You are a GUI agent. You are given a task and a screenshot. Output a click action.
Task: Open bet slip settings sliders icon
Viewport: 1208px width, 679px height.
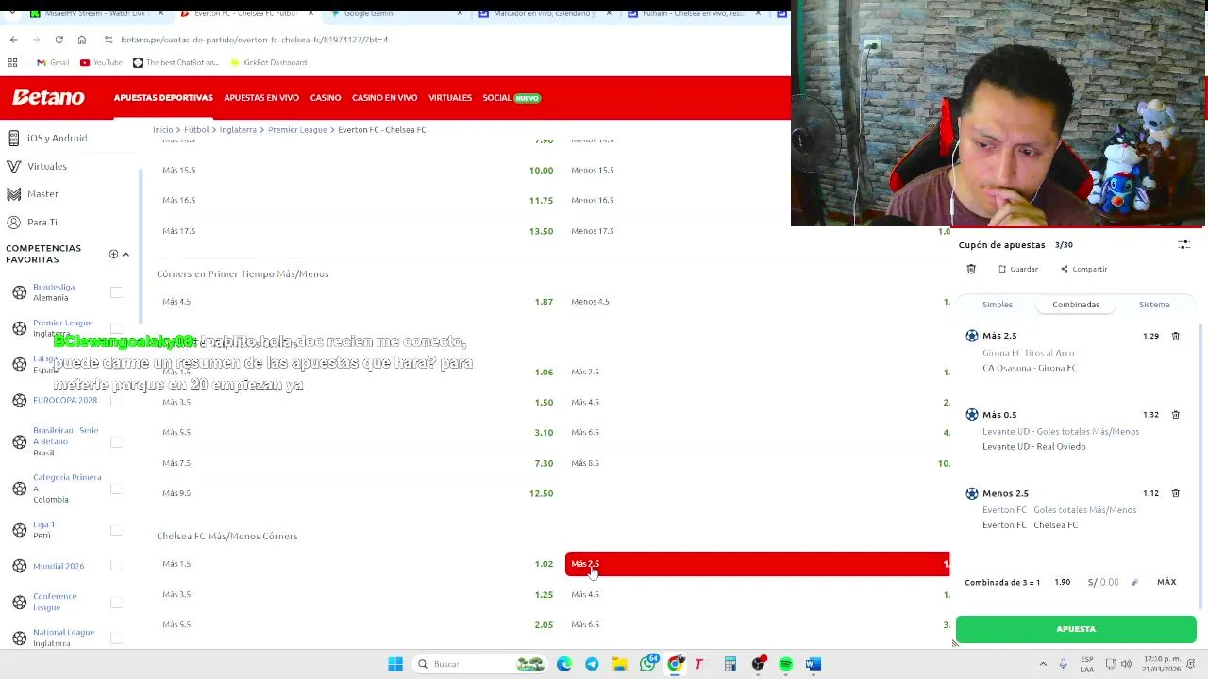click(1183, 244)
